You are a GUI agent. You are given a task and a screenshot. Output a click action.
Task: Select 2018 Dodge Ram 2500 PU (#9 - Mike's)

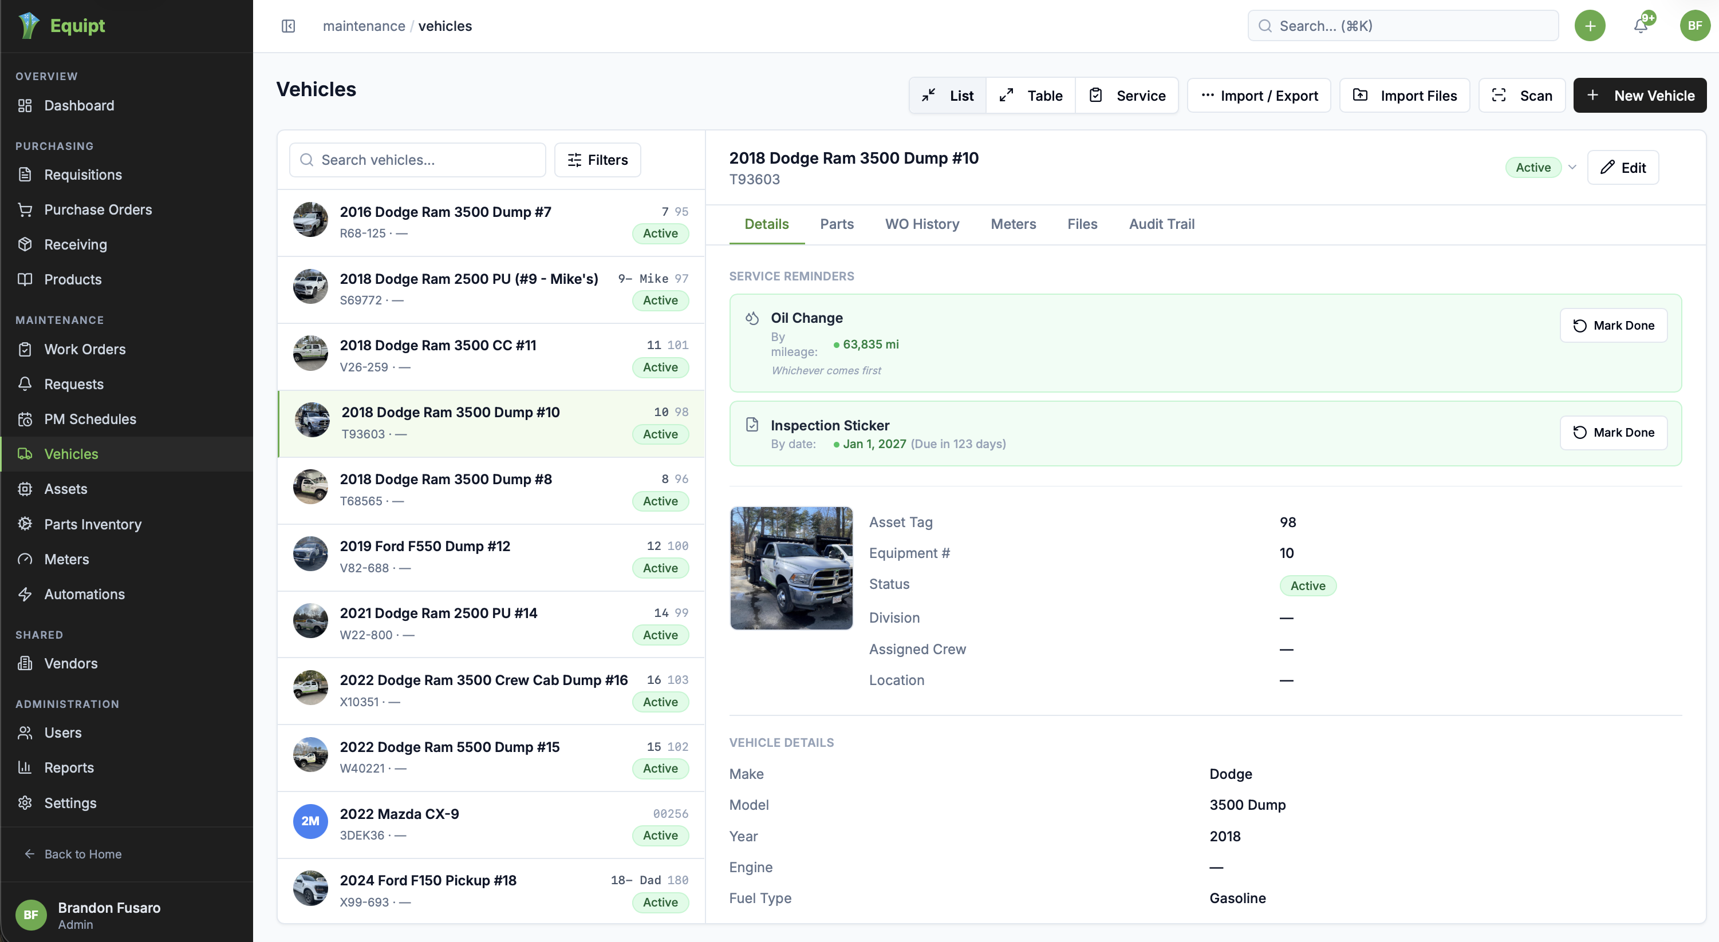[x=491, y=290]
